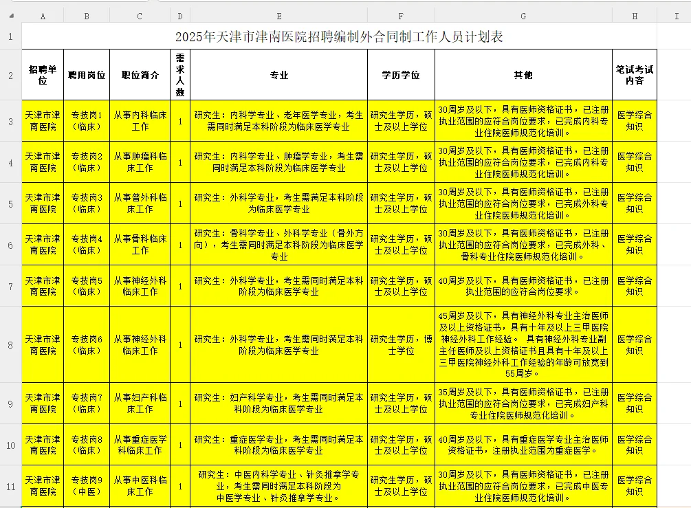Screen dimensions: 691x508
Task: Click cell 从事肿瘤科临床工作
Action: (x=140, y=162)
